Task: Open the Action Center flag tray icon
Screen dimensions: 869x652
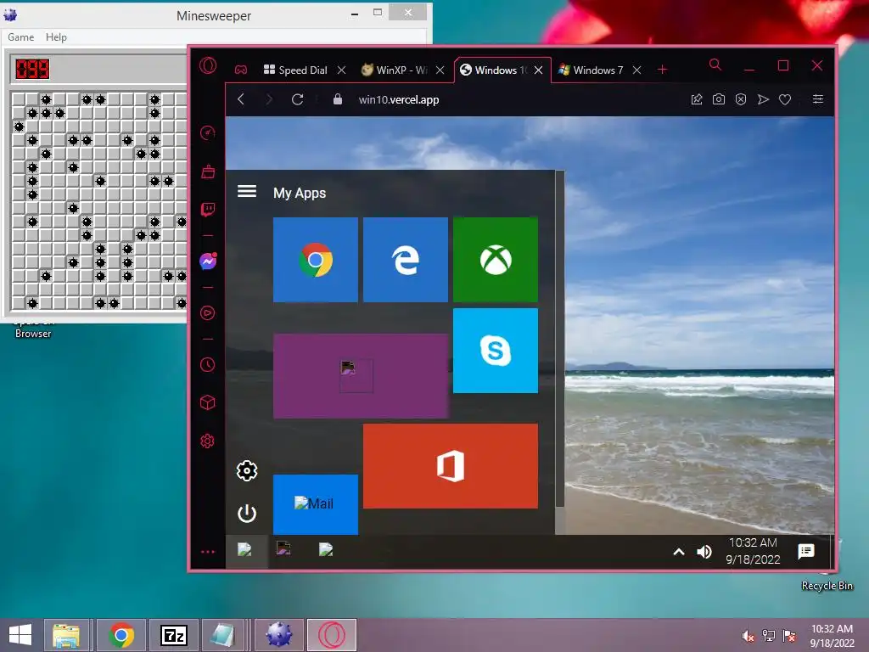Action: [x=789, y=636]
